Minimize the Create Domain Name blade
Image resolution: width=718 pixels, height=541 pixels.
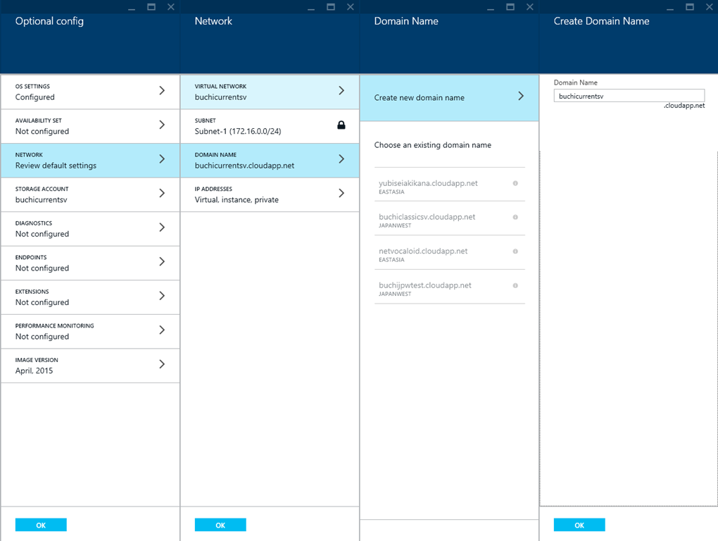pos(670,8)
